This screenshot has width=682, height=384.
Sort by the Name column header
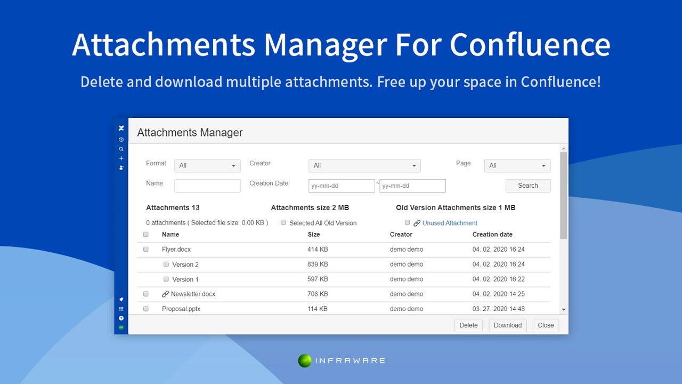(x=170, y=235)
